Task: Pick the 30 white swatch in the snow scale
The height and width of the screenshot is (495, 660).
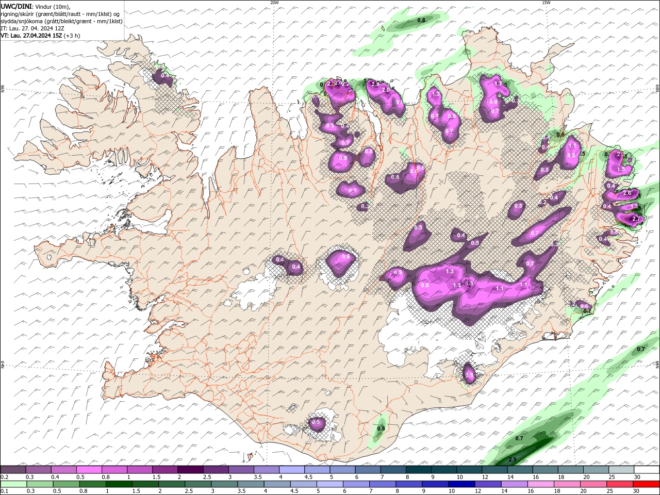Action: tap(647, 470)
